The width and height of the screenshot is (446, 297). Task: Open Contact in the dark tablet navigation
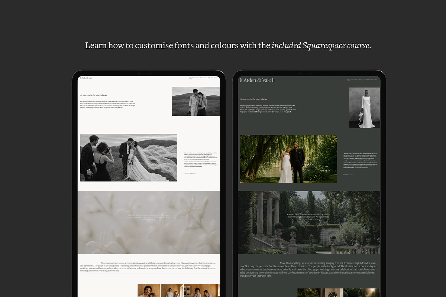[375, 80]
